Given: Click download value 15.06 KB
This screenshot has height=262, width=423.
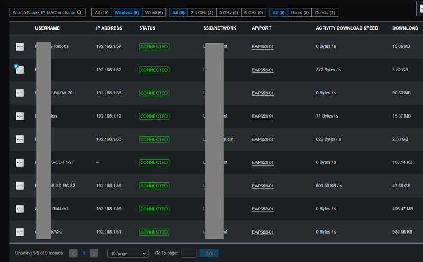Looking at the screenshot, I should (401, 46).
